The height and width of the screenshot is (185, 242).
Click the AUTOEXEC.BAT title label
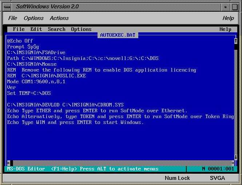tap(118, 35)
